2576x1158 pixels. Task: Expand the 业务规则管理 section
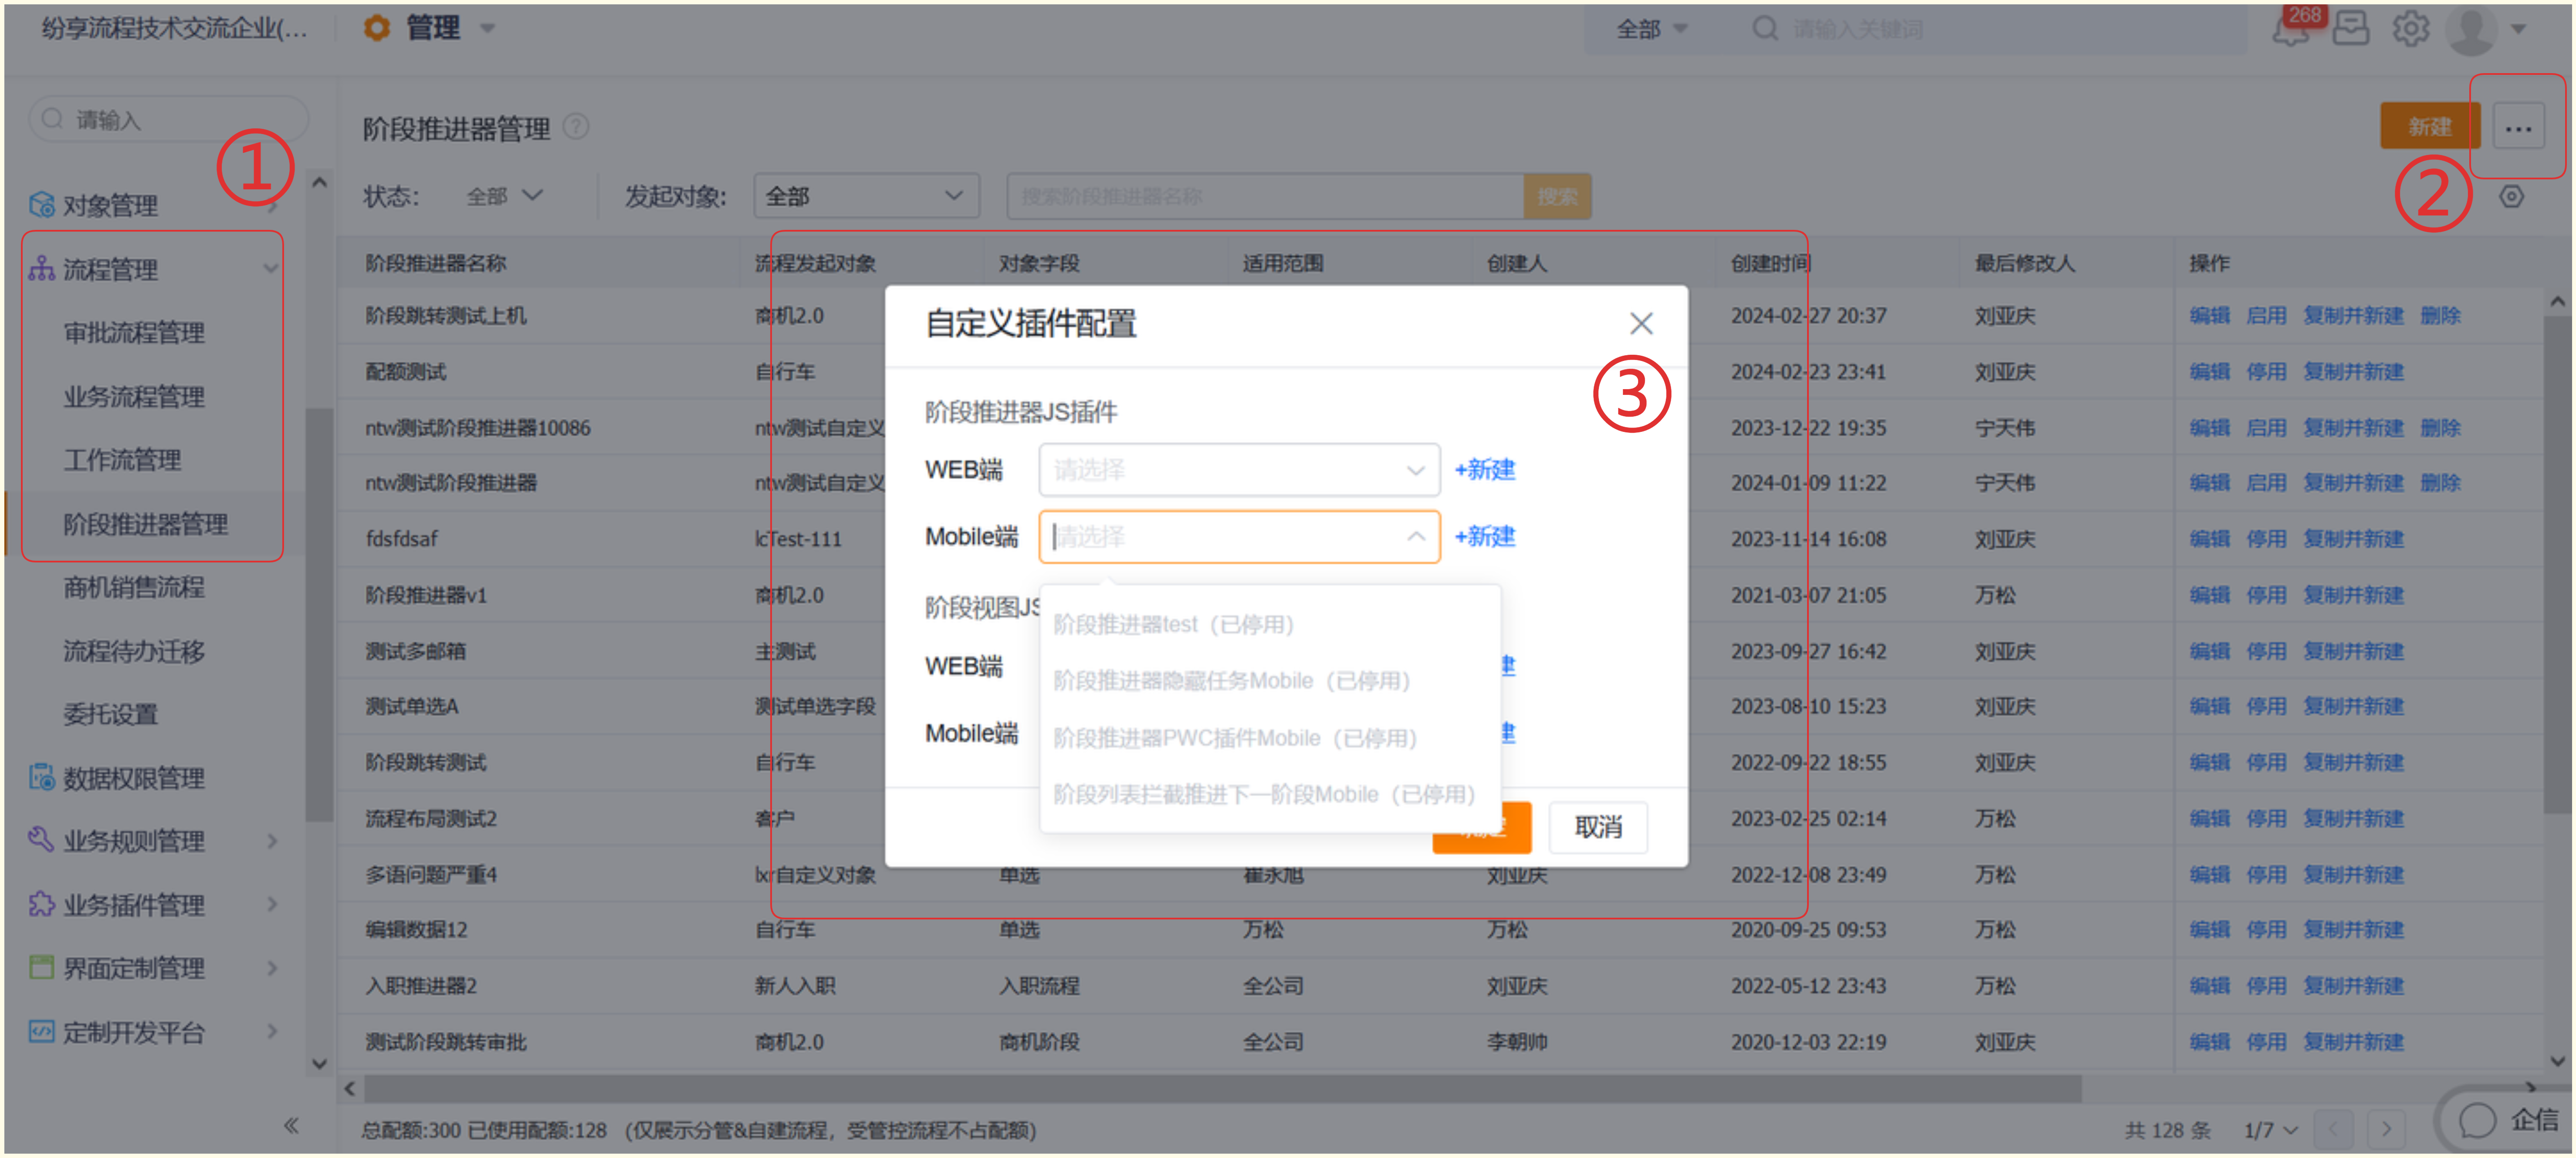(272, 840)
